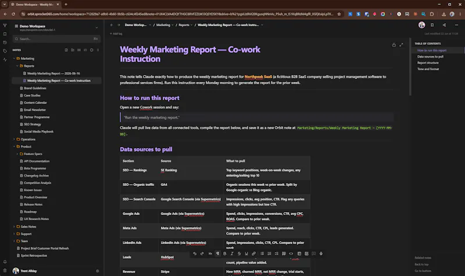This screenshot has height=276, width=465.
Task: Click the browser address bar
Action: click(180, 14)
